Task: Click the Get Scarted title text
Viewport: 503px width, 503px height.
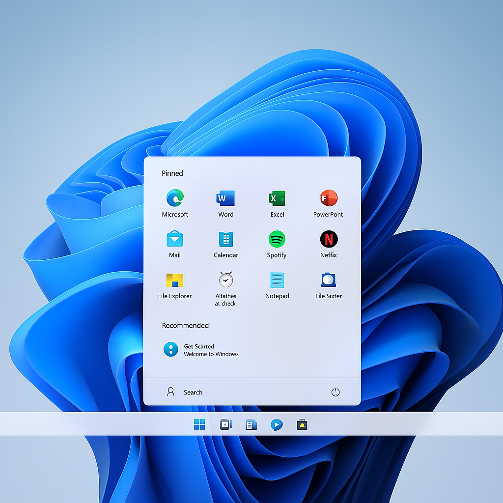Action: [x=199, y=346]
